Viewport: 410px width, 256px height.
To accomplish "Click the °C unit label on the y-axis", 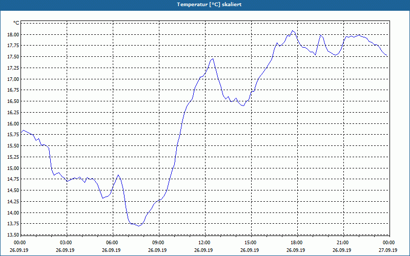I will pyautogui.click(x=16, y=23).
